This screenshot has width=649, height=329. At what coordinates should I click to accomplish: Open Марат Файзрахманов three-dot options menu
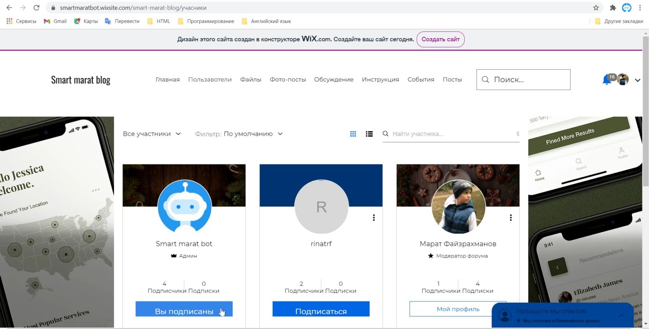511,218
